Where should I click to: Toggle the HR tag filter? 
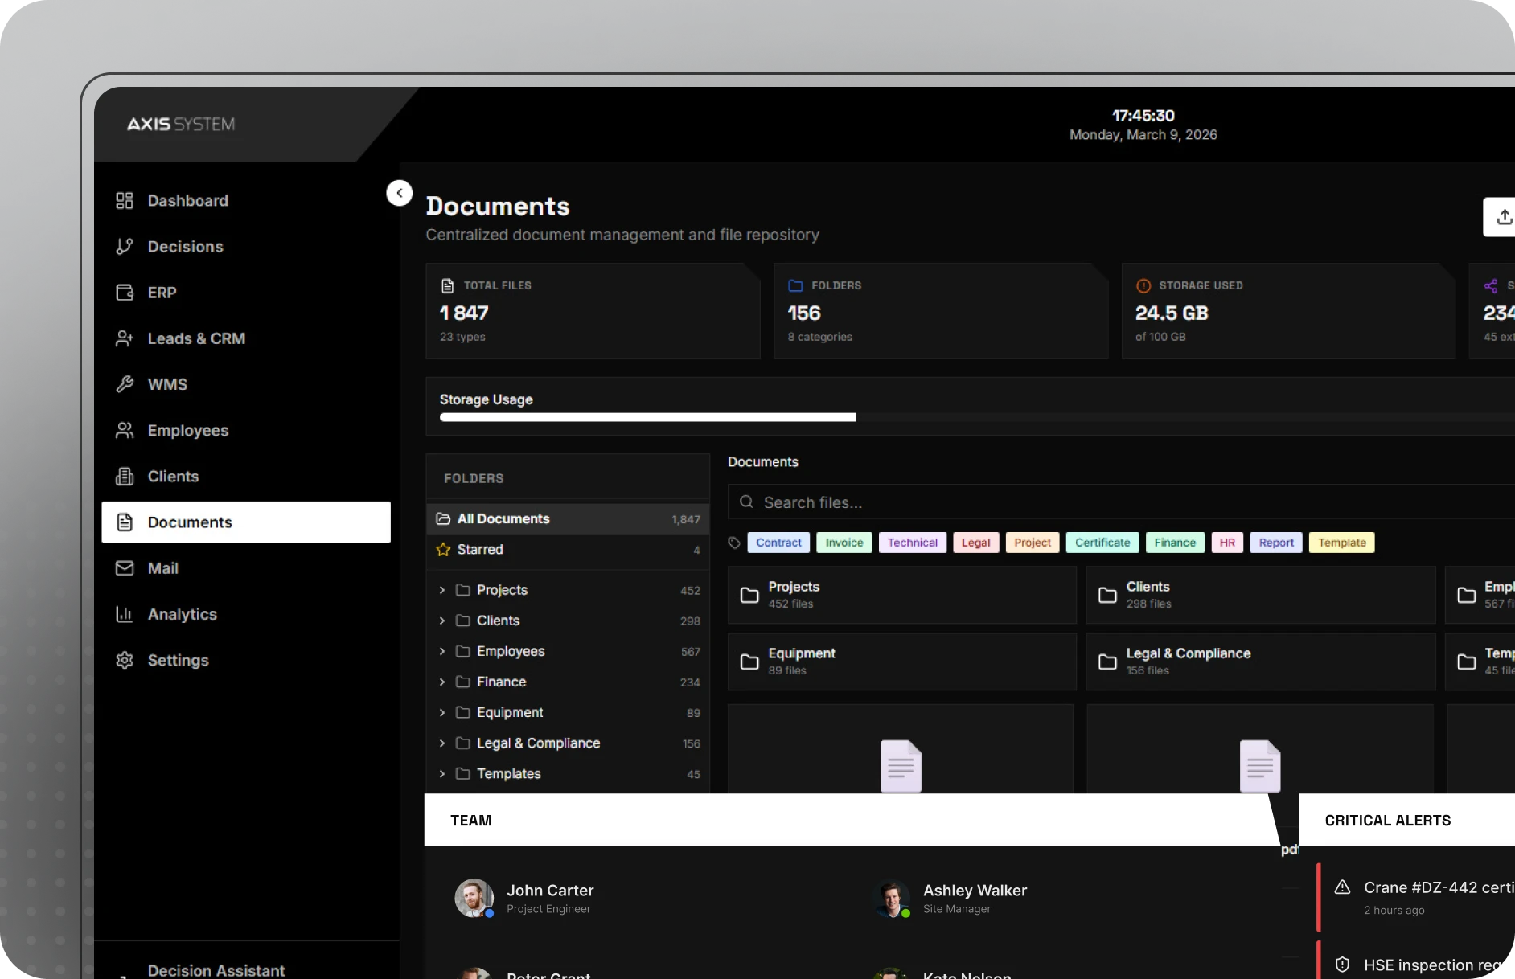[x=1226, y=543]
